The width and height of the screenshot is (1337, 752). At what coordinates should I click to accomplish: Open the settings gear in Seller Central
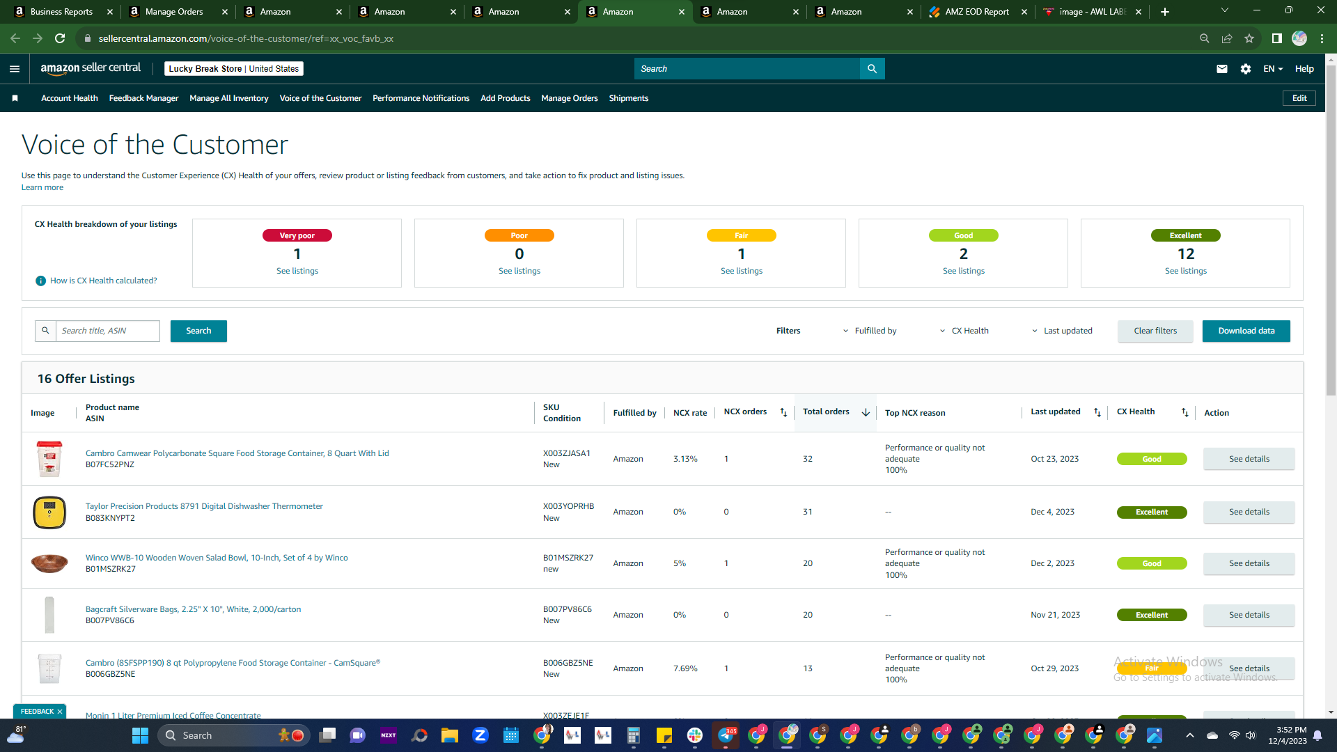[x=1246, y=69]
